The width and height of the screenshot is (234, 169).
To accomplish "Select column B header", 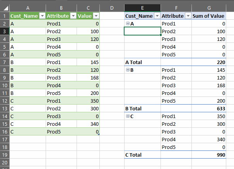I will (61, 8).
